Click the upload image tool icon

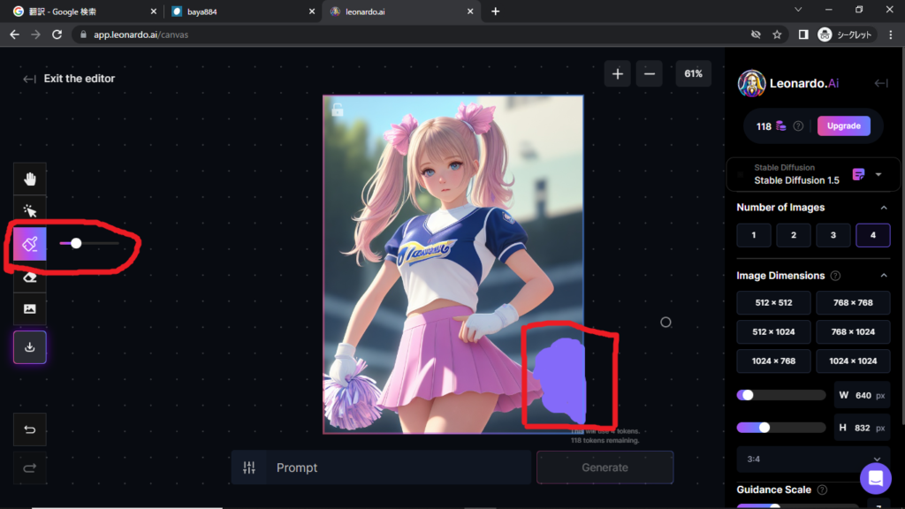coord(30,308)
